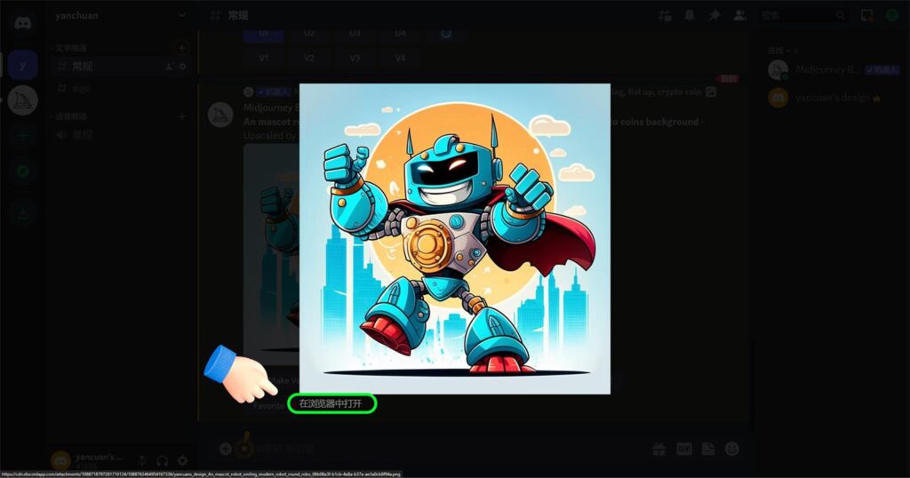Screen dimensions: 910x478
Task: Select the aigc text channel
Action: 81,88
